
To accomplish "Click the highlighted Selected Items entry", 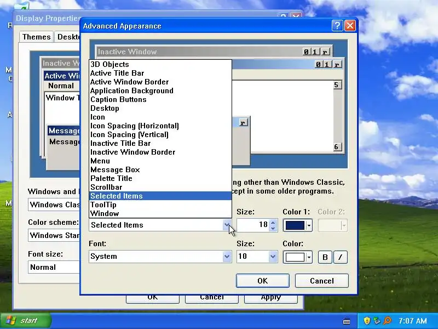I will point(160,196).
